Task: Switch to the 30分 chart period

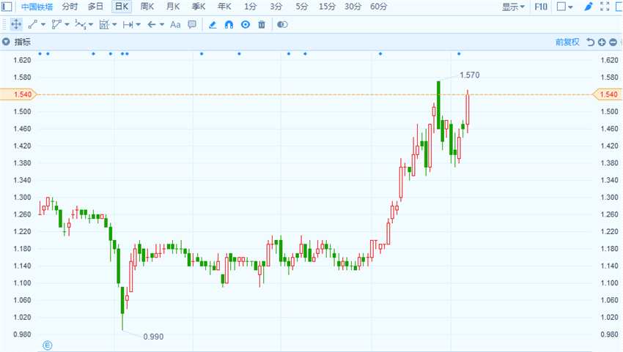Action: (x=353, y=7)
